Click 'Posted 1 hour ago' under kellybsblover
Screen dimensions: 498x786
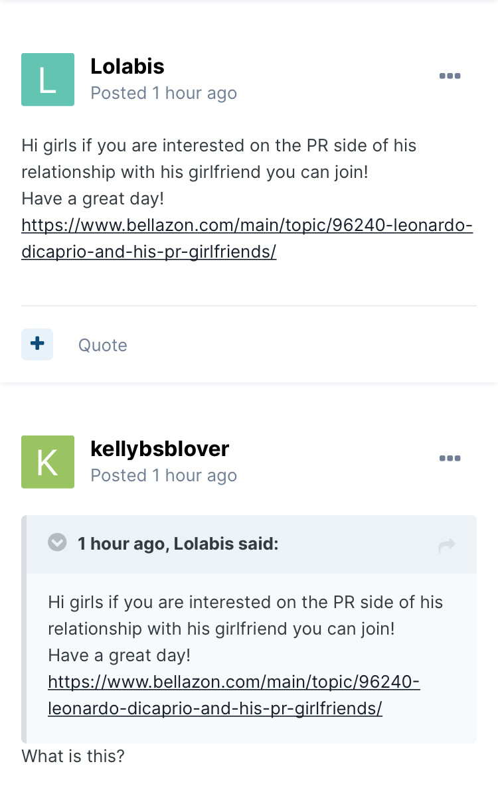click(163, 476)
